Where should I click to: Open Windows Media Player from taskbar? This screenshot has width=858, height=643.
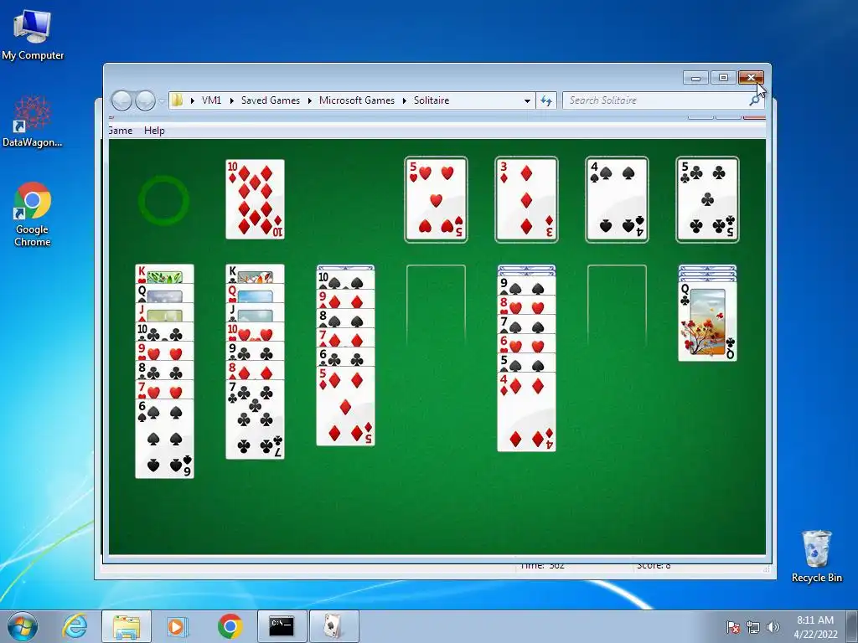tap(178, 626)
